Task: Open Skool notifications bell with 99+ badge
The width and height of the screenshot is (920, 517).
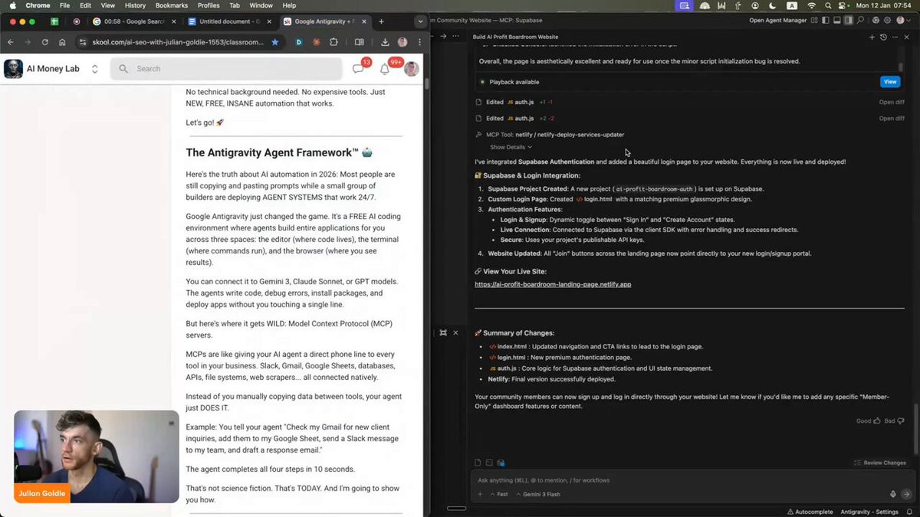Action: [385, 69]
